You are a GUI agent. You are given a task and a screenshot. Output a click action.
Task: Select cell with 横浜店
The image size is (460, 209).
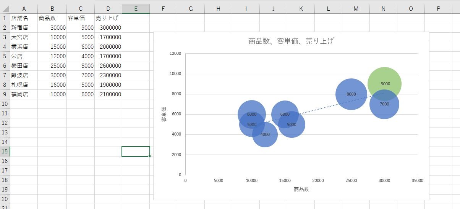[x=24, y=47]
